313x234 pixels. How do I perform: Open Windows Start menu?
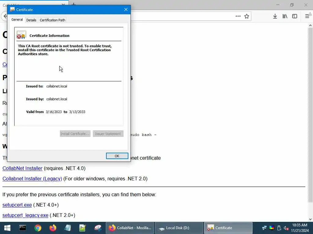(7, 228)
